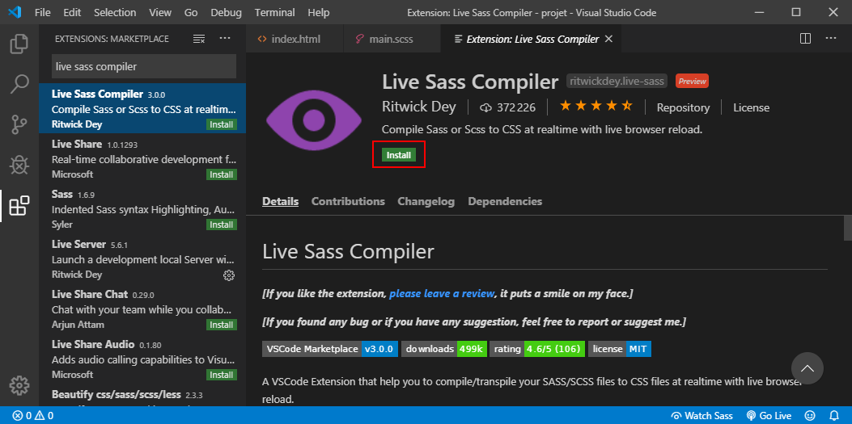Close the Live Sass Compiler extension tab
This screenshot has width=852, height=424.
[608, 39]
